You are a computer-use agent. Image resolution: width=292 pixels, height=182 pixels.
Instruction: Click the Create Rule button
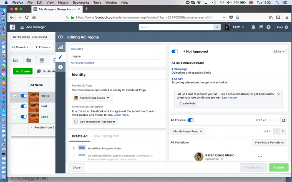click(187, 103)
